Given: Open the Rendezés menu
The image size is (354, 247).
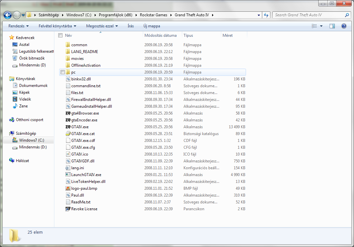Looking at the screenshot, I should coord(19,26).
